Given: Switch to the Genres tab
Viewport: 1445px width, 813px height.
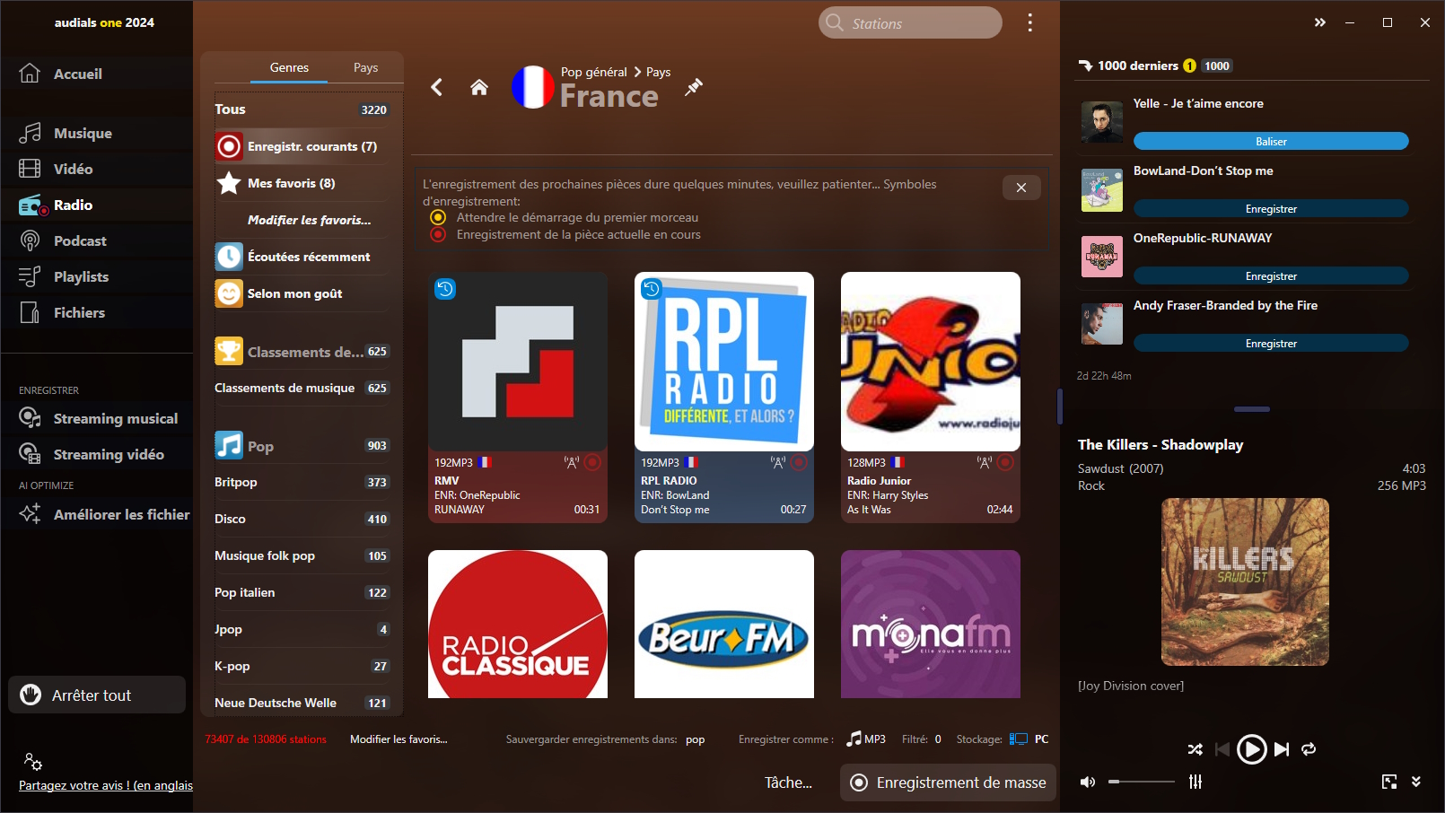Looking at the screenshot, I should 289,67.
